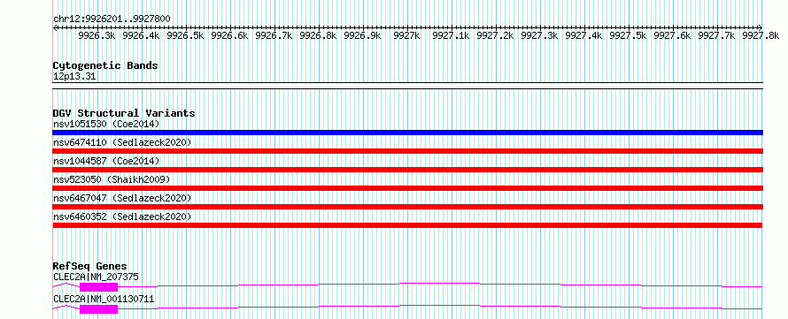Click the red nsv1044587 variant bar
Image resolution: width=788 pixels, height=319 pixels.
(x=407, y=170)
